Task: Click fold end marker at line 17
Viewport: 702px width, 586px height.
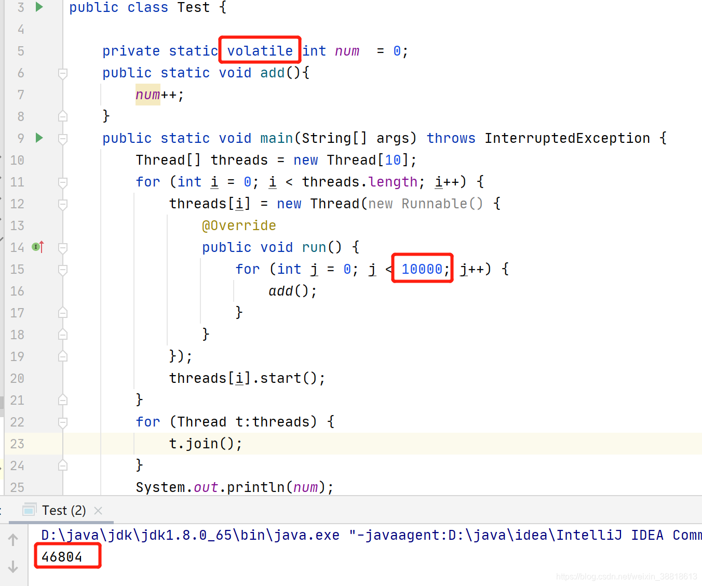Action: (63, 313)
